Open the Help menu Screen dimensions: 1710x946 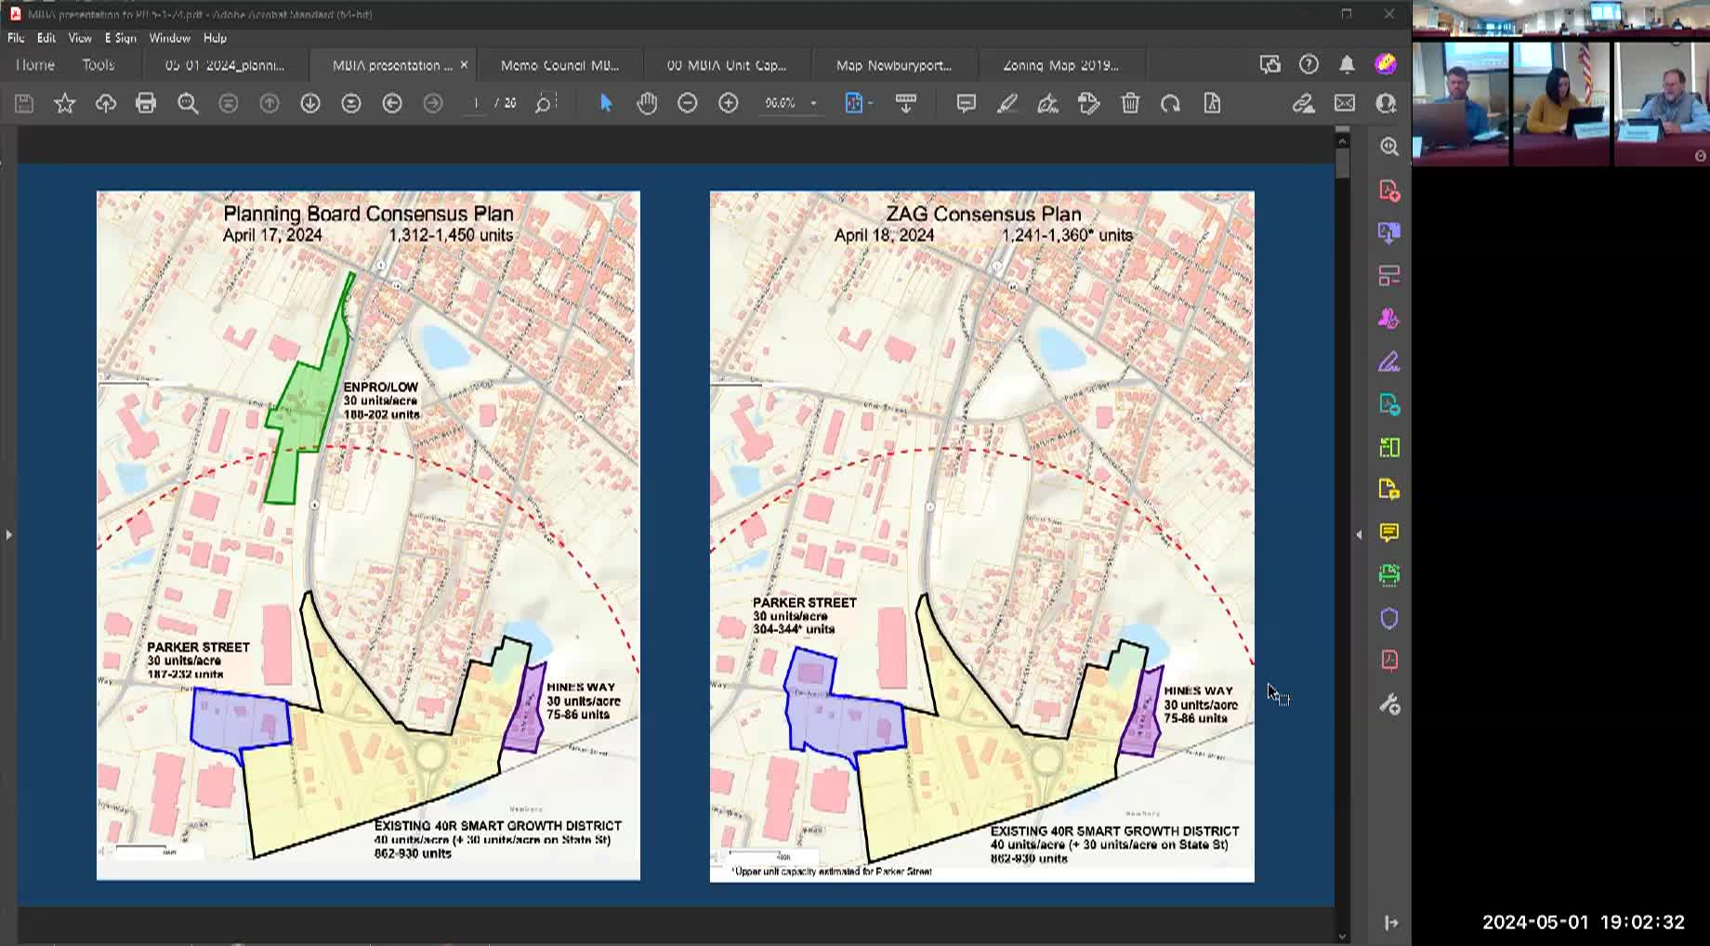(x=215, y=38)
